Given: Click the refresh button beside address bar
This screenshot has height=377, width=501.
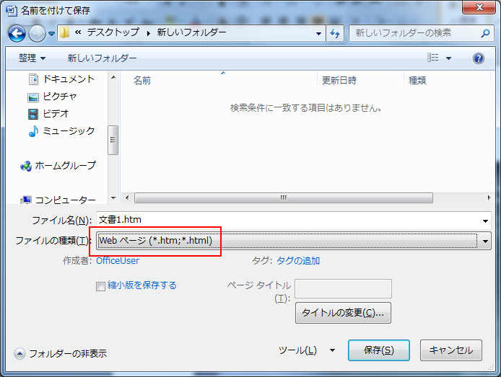Looking at the screenshot, I should (x=335, y=33).
